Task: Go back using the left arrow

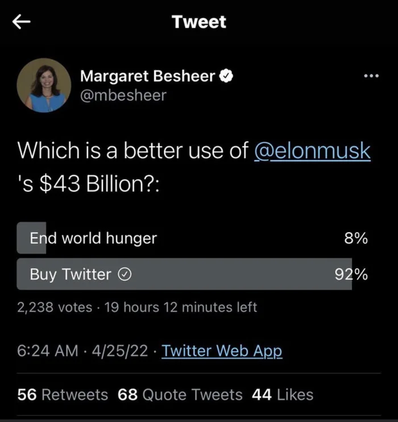Action: [22, 22]
